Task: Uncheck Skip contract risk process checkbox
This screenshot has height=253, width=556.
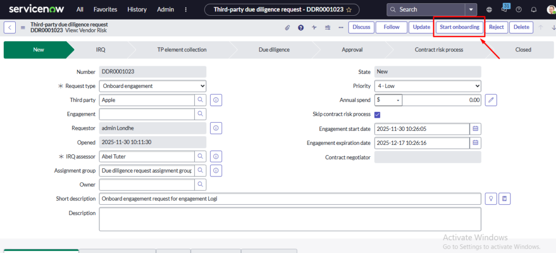Action: point(377,115)
